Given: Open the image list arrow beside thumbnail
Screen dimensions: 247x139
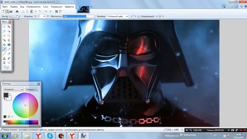Looking at the screenshot, I should pos(91,7).
